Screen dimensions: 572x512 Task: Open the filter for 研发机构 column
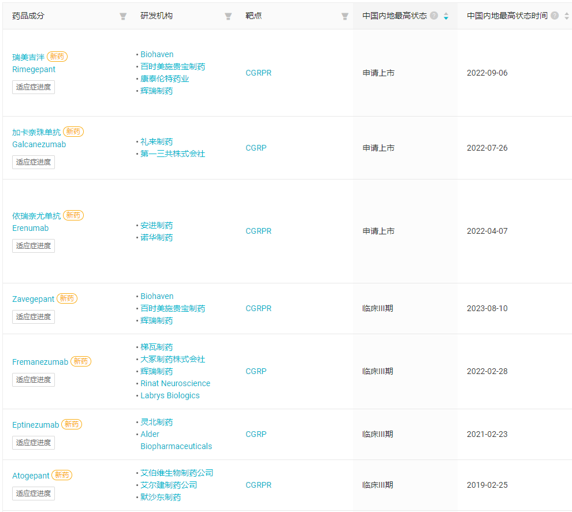pos(228,16)
